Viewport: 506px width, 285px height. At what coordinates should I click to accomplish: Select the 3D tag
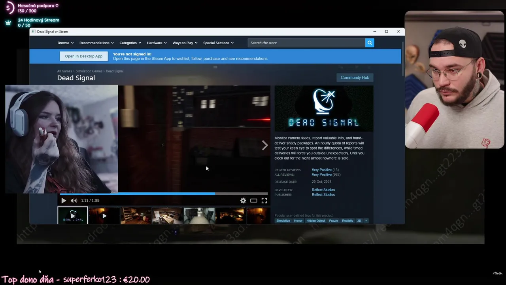coord(359,220)
